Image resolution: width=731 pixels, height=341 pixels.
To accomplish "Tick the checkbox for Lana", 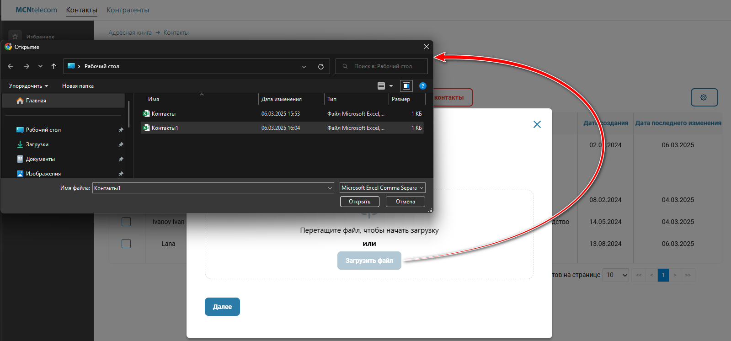I will [126, 244].
